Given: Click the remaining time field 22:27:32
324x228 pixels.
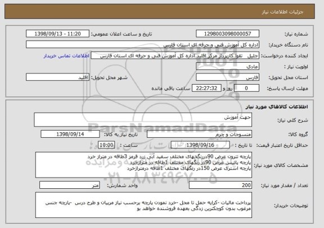Looking at the screenshot, I should pyautogui.click(x=206, y=89).
